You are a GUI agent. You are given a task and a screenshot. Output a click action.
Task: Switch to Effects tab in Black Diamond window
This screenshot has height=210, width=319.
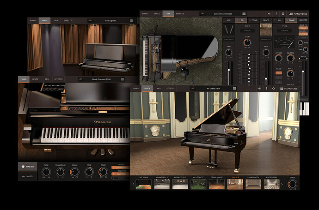(58, 79)
